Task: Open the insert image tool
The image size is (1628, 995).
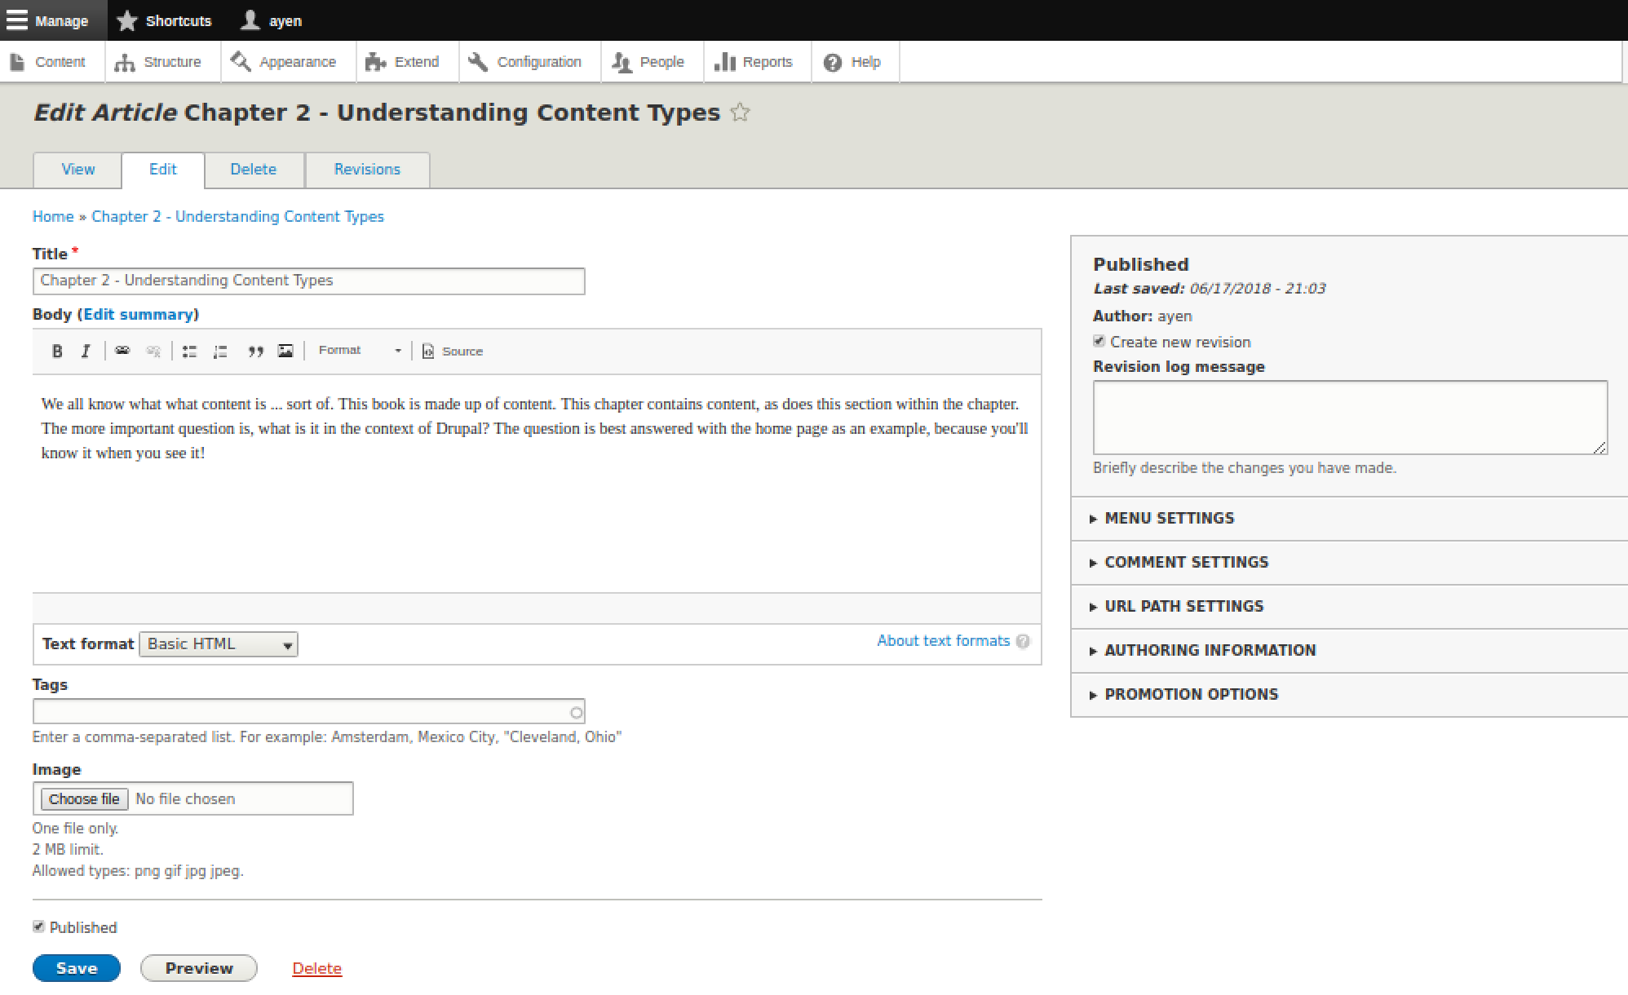Action: pyautogui.click(x=285, y=351)
